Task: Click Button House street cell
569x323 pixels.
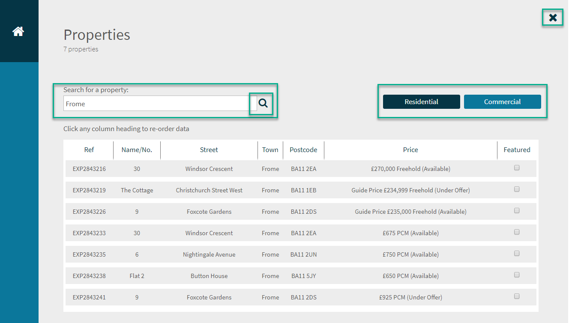Action: 209,276
